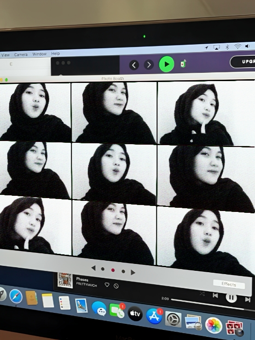Open the Help menu
Screen dimensions: 255x340
55,53
